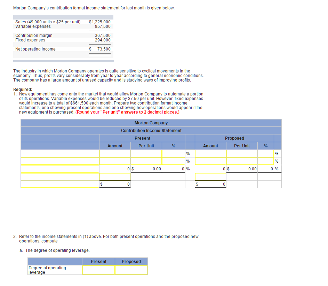Screen dimensions: 328x286
Task: Click first row Proposed percent field
Action: (x=266, y=154)
